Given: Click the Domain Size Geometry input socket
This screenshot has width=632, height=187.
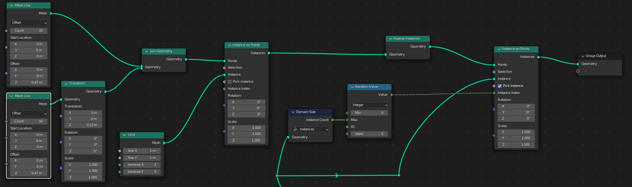Looking at the screenshot, I should (x=288, y=137).
